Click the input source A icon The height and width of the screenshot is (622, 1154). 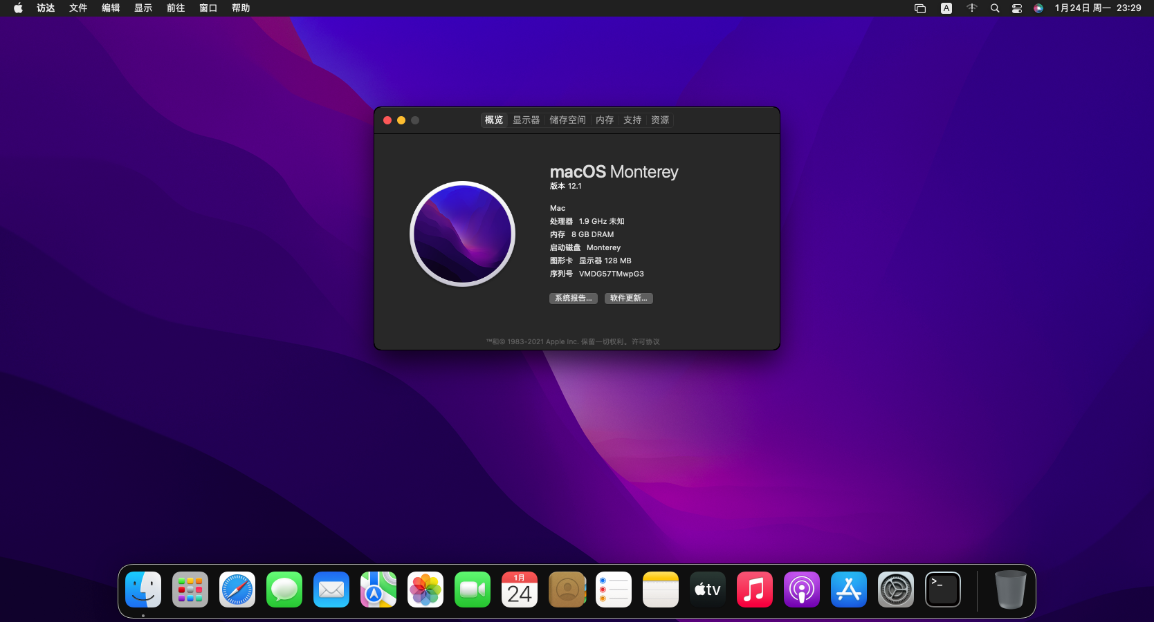point(946,8)
